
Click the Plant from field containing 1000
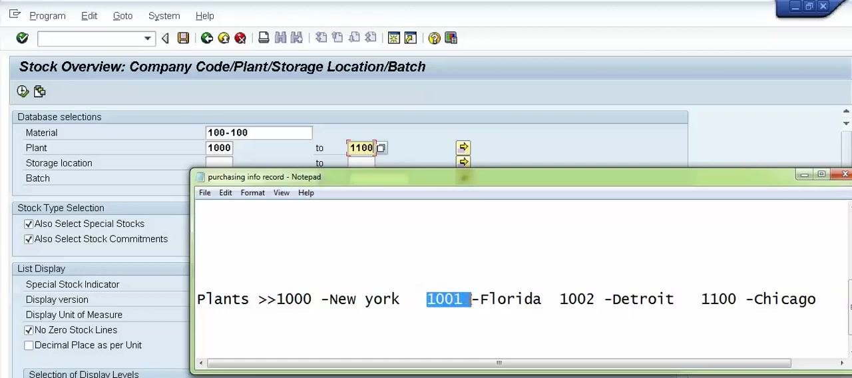[x=219, y=148]
